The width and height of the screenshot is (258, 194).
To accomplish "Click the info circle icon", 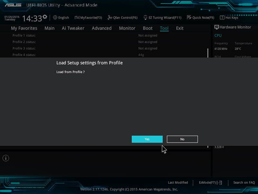I will pos(6,158).
